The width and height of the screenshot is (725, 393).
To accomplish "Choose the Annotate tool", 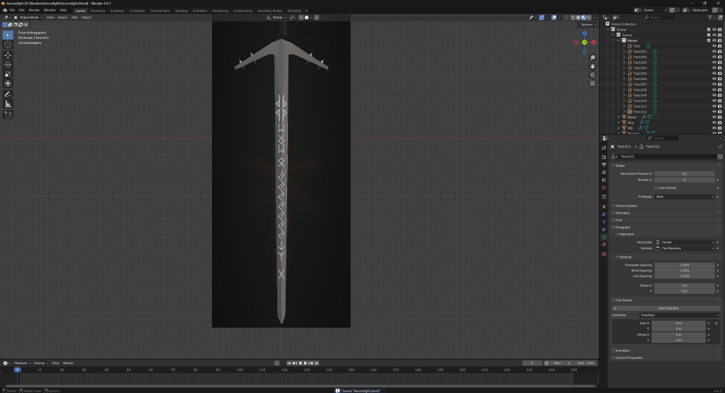I will (x=8, y=94).
